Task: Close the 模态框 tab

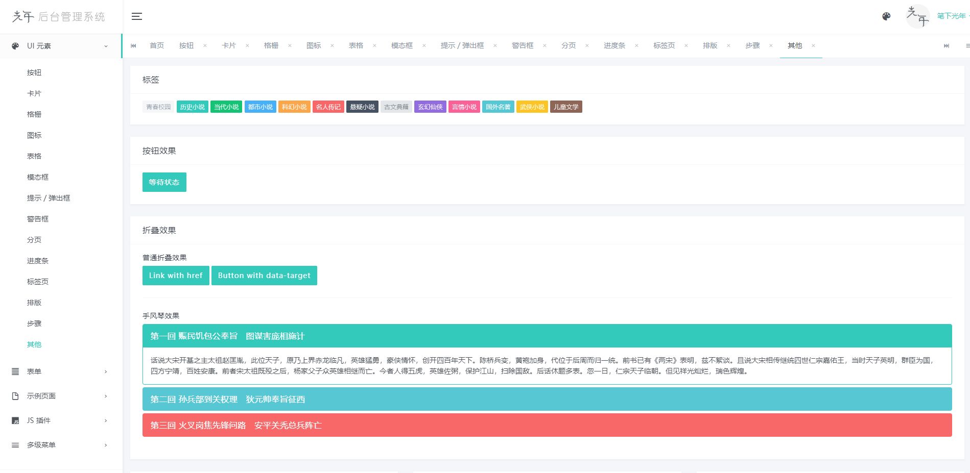Action: 424,46
